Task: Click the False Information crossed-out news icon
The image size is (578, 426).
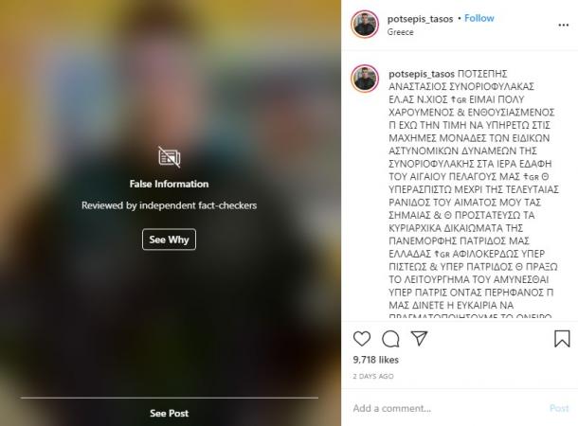Action: tap(170, 157)
